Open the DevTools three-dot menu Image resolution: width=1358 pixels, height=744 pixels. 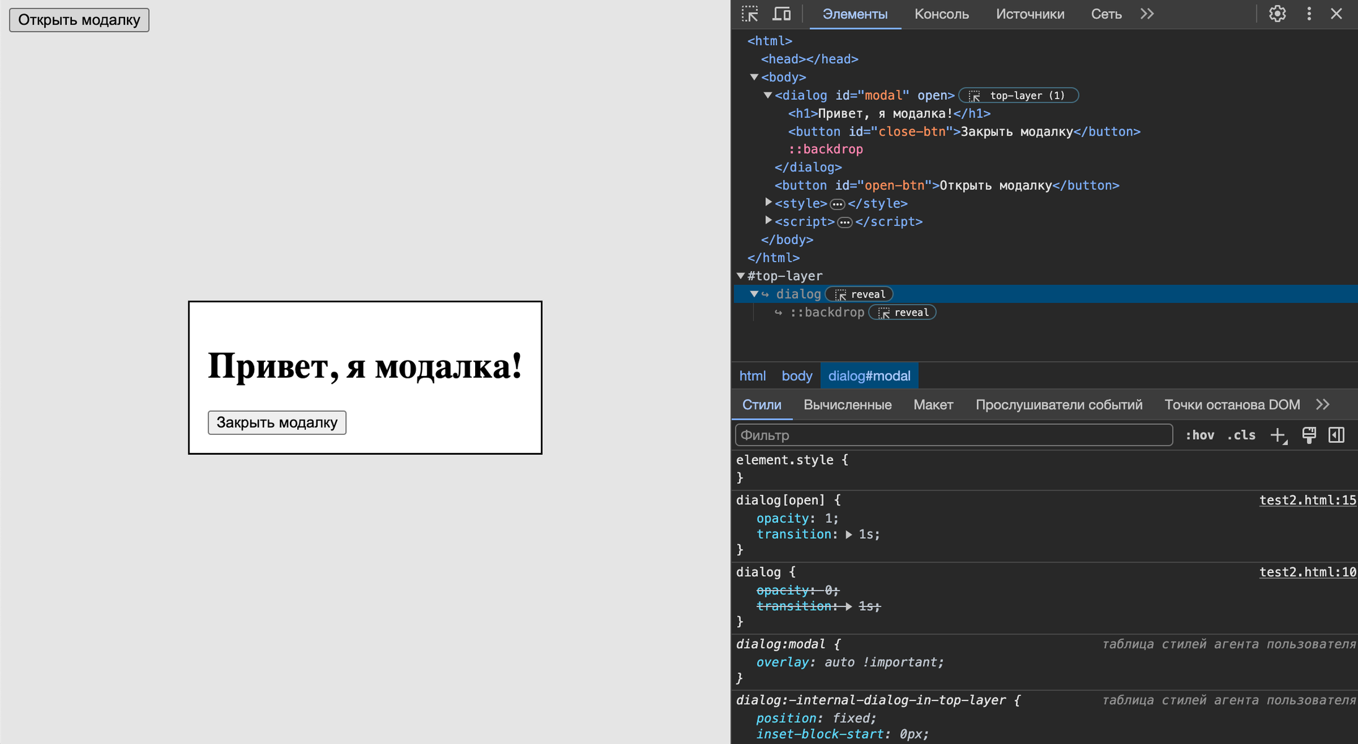click(x=1309, y=14)
